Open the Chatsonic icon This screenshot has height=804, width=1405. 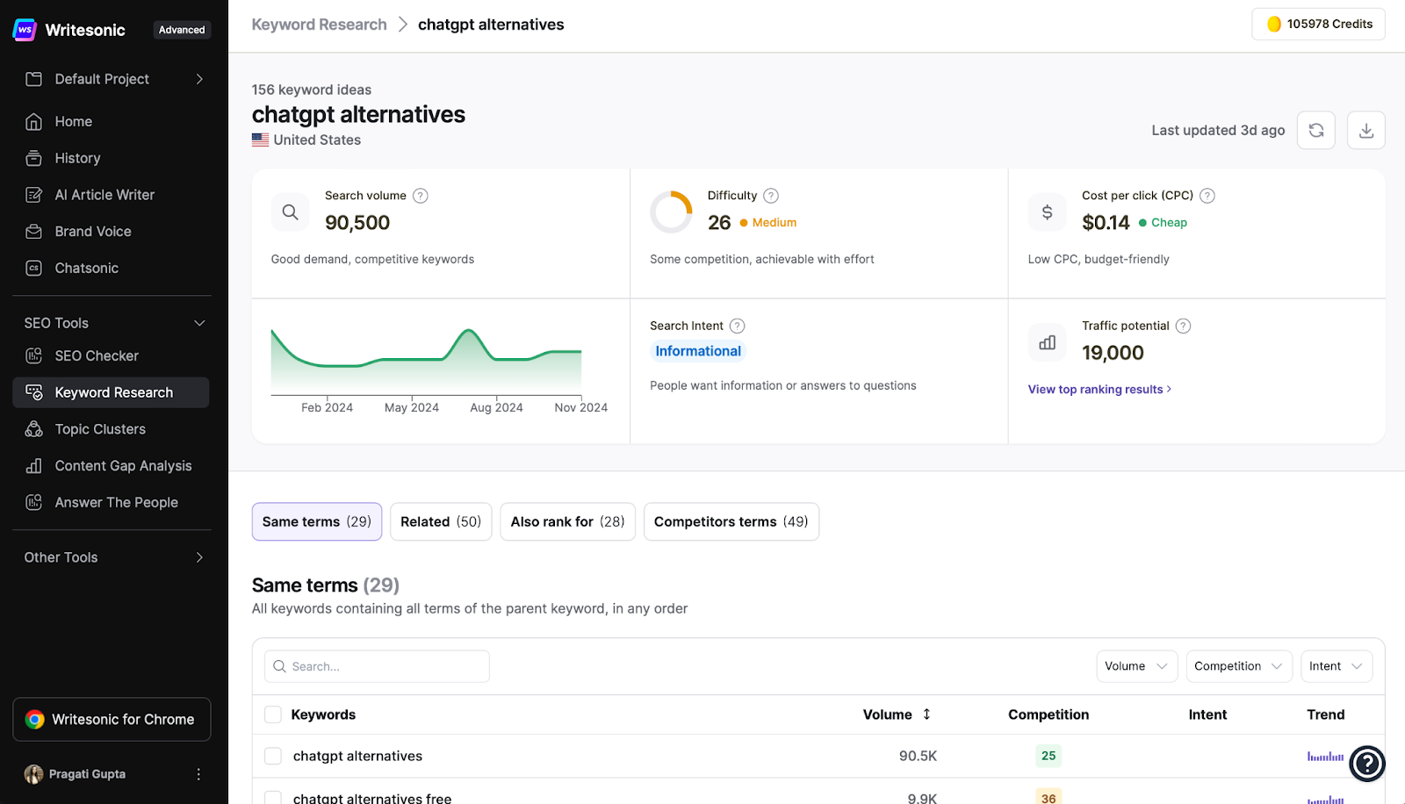click(33, 269)
